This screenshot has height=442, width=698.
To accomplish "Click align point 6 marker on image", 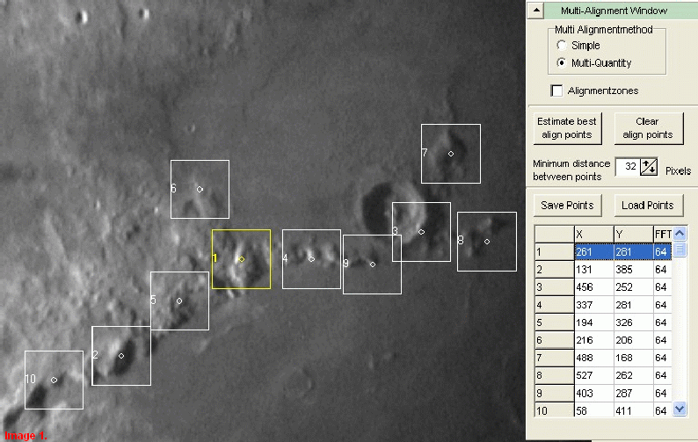I will 200,189.
